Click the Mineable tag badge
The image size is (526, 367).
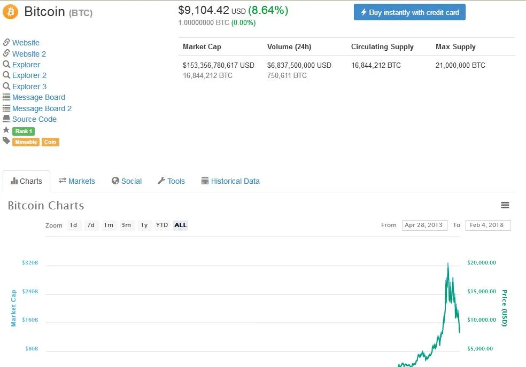coord(26,142)
